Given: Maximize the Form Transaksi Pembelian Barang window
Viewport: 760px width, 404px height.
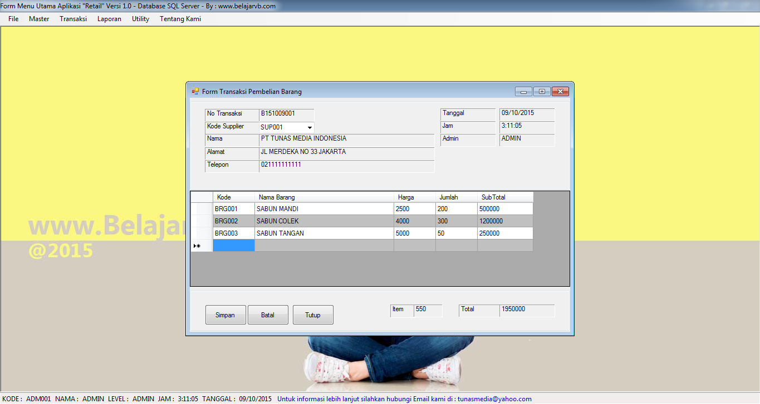Looking at the screenshot, I should point(542,92).
